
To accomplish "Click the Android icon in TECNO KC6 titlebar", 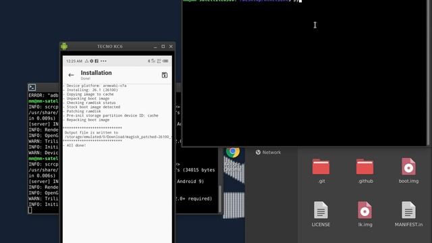I will (x=64, y=47).
